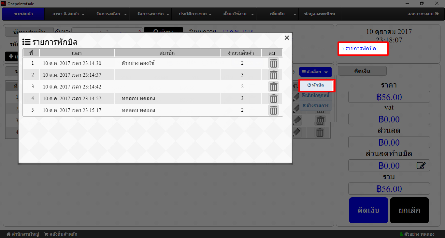Open the จัดการสมาชิก menu
This screenshot has height=238, width=445.
(153, 14)
